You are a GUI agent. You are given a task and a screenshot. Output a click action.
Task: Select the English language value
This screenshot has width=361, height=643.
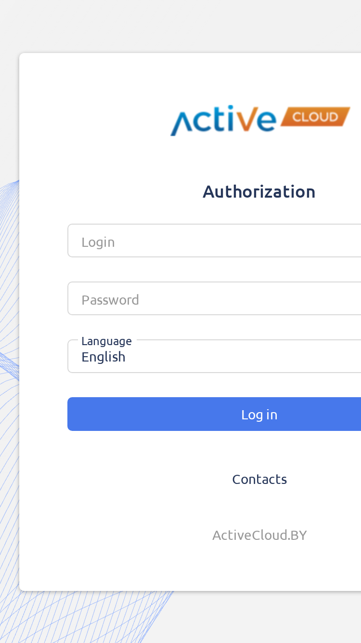point(103,357)
